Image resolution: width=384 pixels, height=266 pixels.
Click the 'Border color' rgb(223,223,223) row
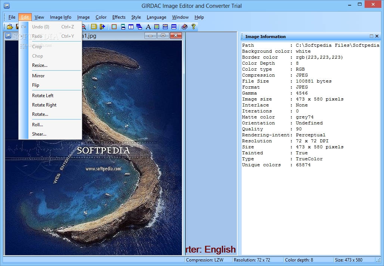tap(292, 57)
